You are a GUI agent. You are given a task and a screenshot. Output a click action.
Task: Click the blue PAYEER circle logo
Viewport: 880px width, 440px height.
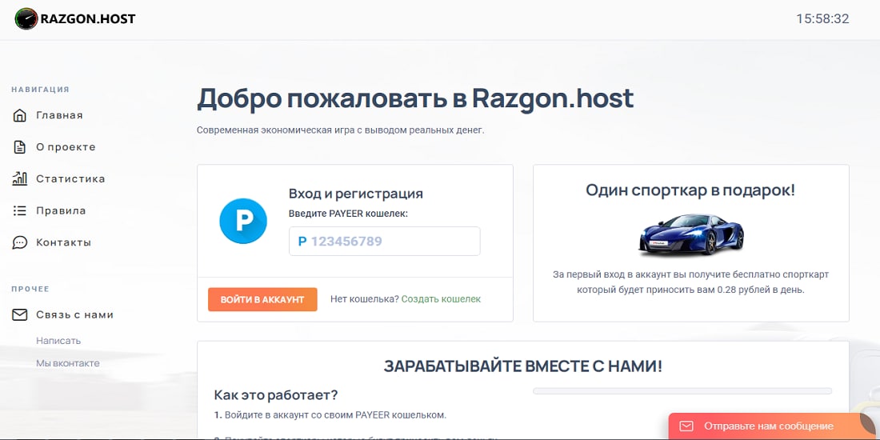[243, 221]
